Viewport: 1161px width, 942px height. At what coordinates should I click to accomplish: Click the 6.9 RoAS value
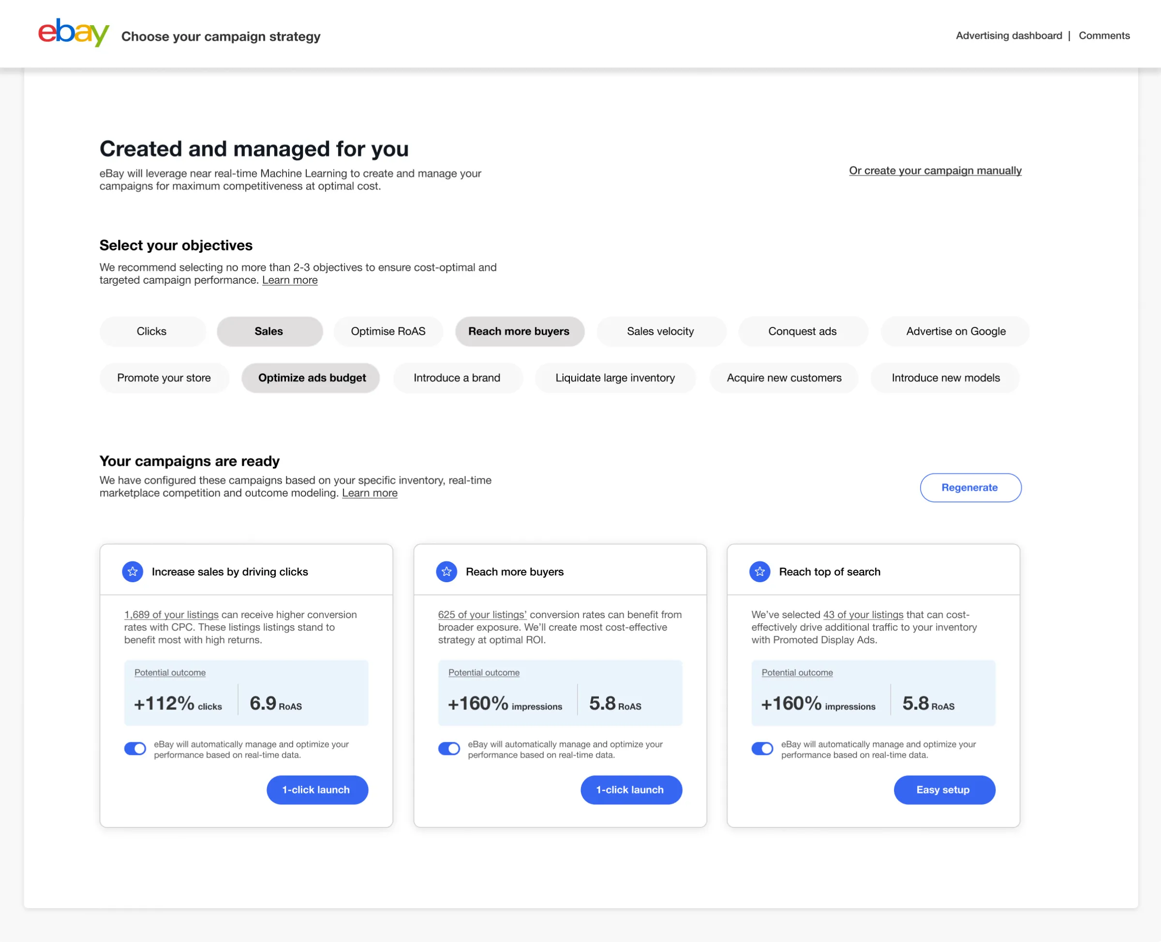[x=276, y=704]
